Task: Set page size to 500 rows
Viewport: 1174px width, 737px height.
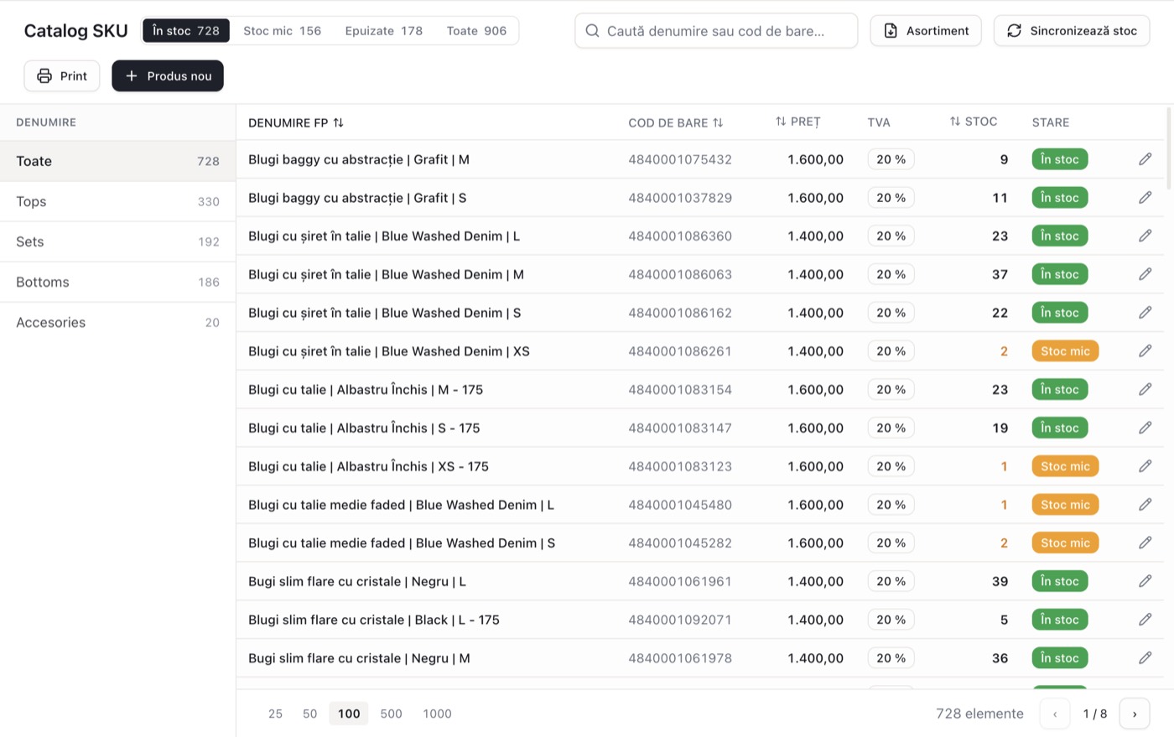Action: 392,714
